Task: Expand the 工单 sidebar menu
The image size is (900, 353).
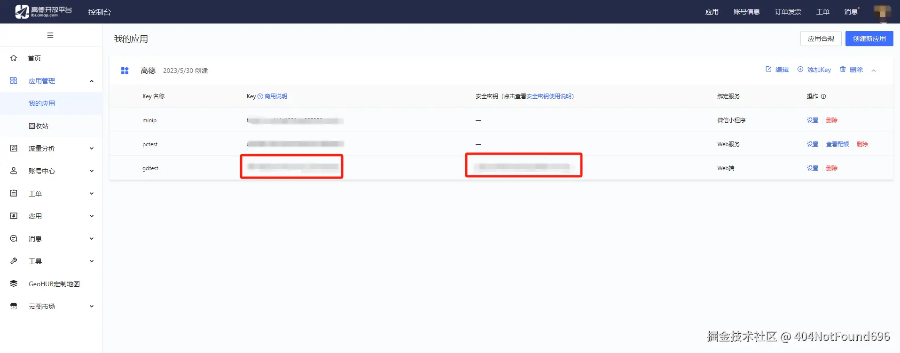Action: (92, 194)
